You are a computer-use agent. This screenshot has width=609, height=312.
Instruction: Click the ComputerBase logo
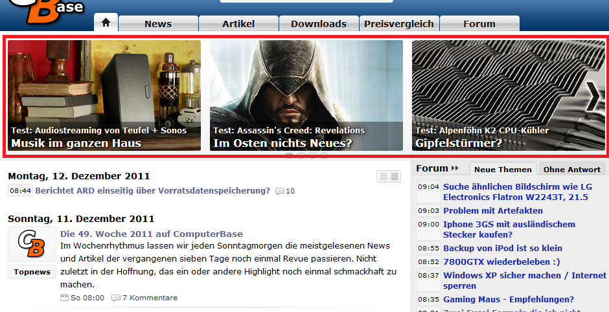pyautogui.click(x=46, y=11)
